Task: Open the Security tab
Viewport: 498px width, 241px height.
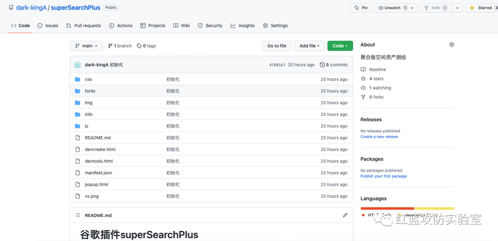Action: coord(210,26)
